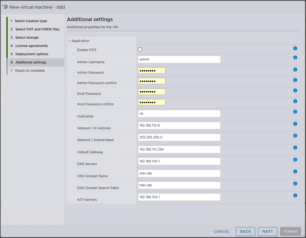View the Default Gateway info icon

coord(295,147)
